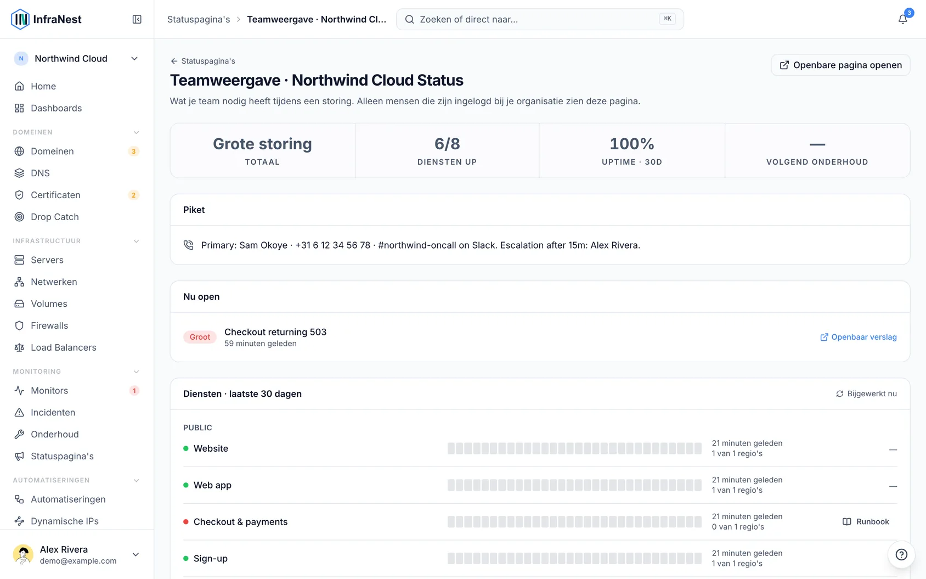This screenshot has height=579, width=926.
Task: Click the shield icon beside Certificaten
Action: (x=19, y=195)
